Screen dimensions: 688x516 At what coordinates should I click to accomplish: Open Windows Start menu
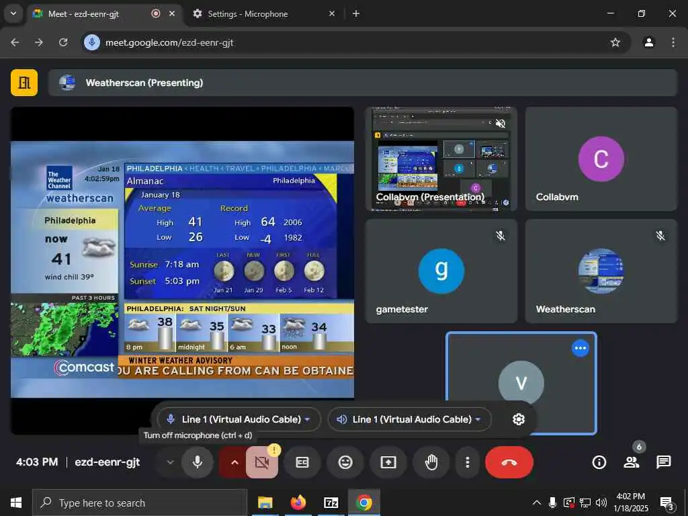coord(16,503)
